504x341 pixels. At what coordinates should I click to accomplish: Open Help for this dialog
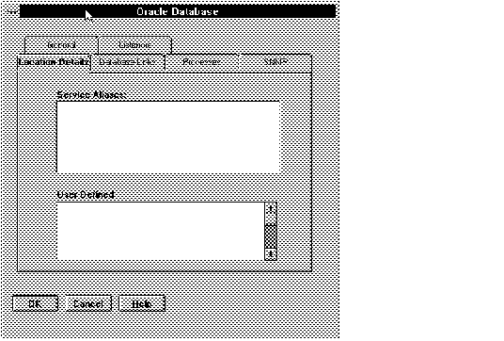pos(142,303)
